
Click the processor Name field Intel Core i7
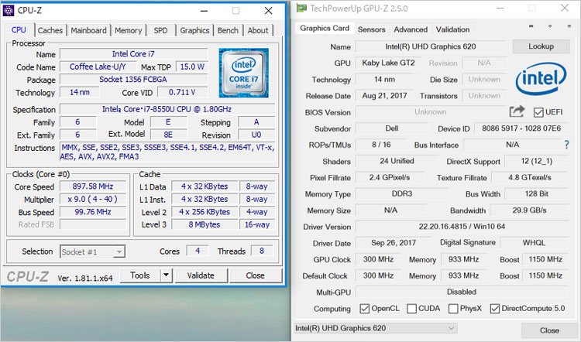[x=133, y=54]
